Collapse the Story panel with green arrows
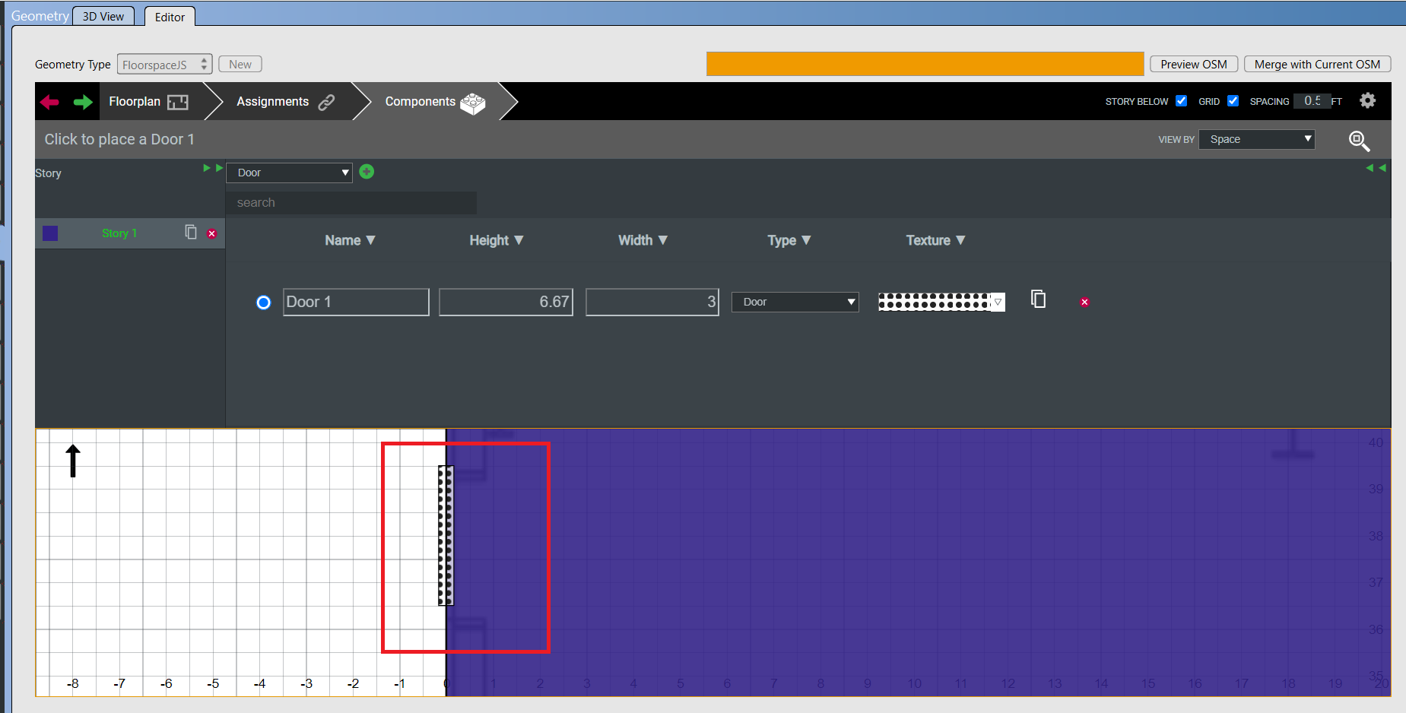Viewport: 1406px width, 713px height. [x=213, y=168]
